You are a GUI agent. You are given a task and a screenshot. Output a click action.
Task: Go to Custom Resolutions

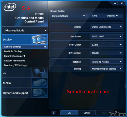(14, 61)
